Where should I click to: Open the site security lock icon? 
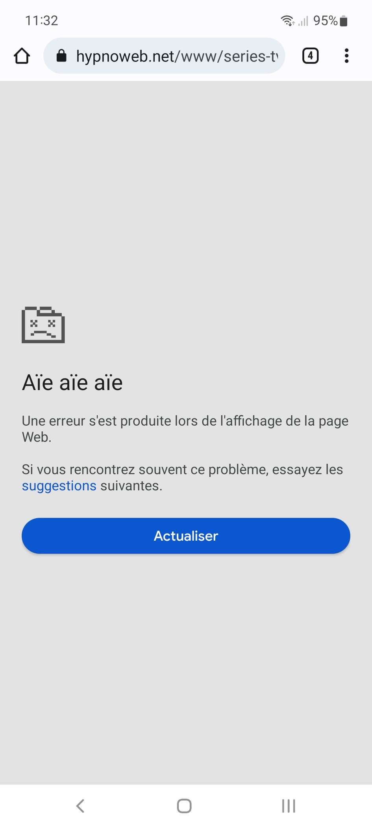(61, 56)
